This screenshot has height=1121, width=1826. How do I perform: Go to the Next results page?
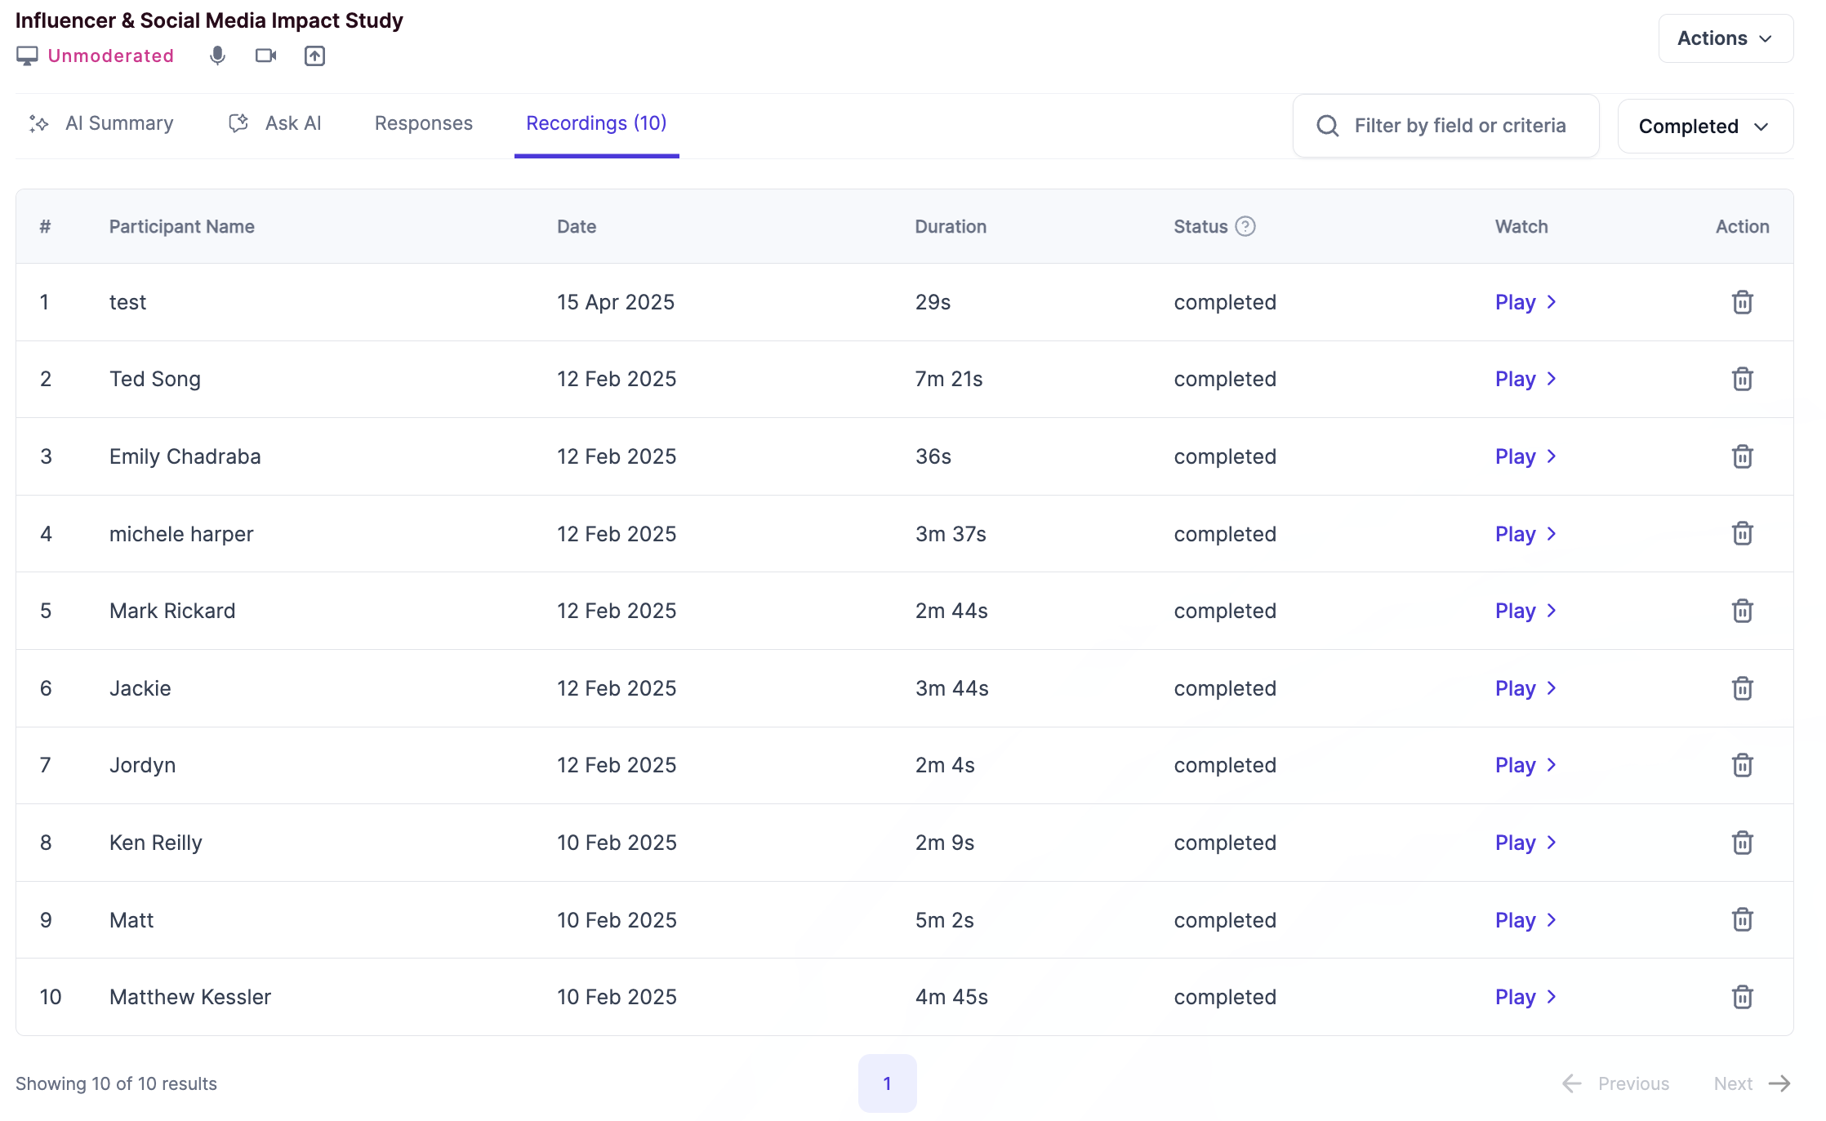tap(1751, 1083)
